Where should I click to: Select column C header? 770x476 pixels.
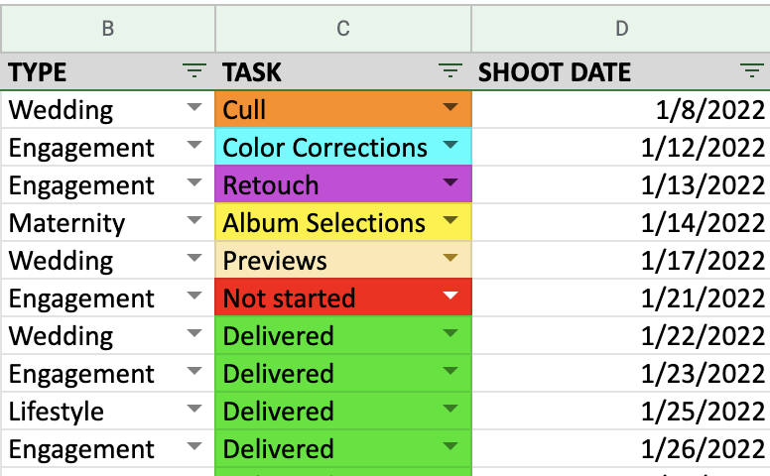pyautogui.click(x=343, y=28)
